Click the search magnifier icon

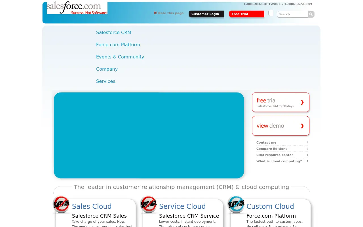pos(311,14)
